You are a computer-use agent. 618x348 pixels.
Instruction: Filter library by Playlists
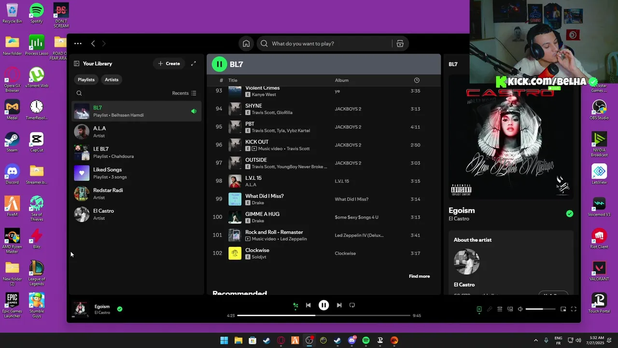click(86, 80)
